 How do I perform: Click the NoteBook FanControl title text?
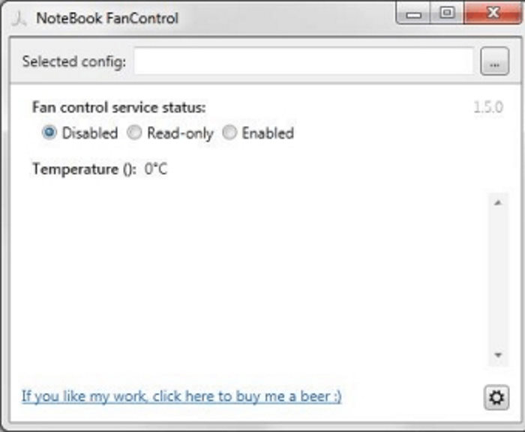(x=107, y=18)
